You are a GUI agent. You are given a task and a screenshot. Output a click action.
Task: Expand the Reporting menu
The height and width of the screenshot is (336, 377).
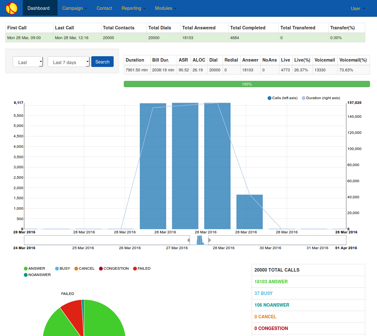tap(134, 8)
